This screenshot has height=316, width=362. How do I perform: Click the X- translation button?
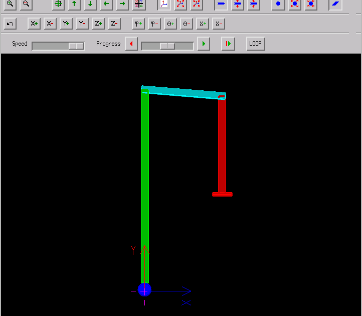point(50,24)
